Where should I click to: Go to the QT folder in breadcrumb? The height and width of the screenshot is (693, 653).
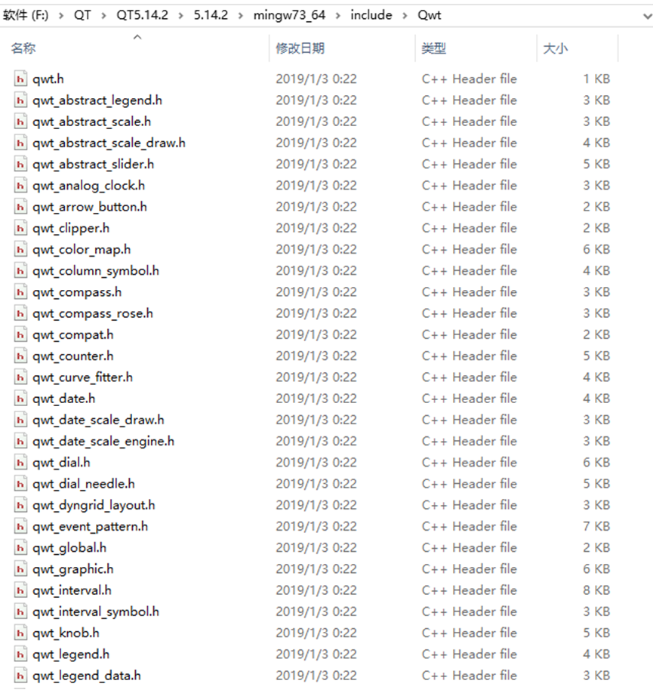click(82, 15)
